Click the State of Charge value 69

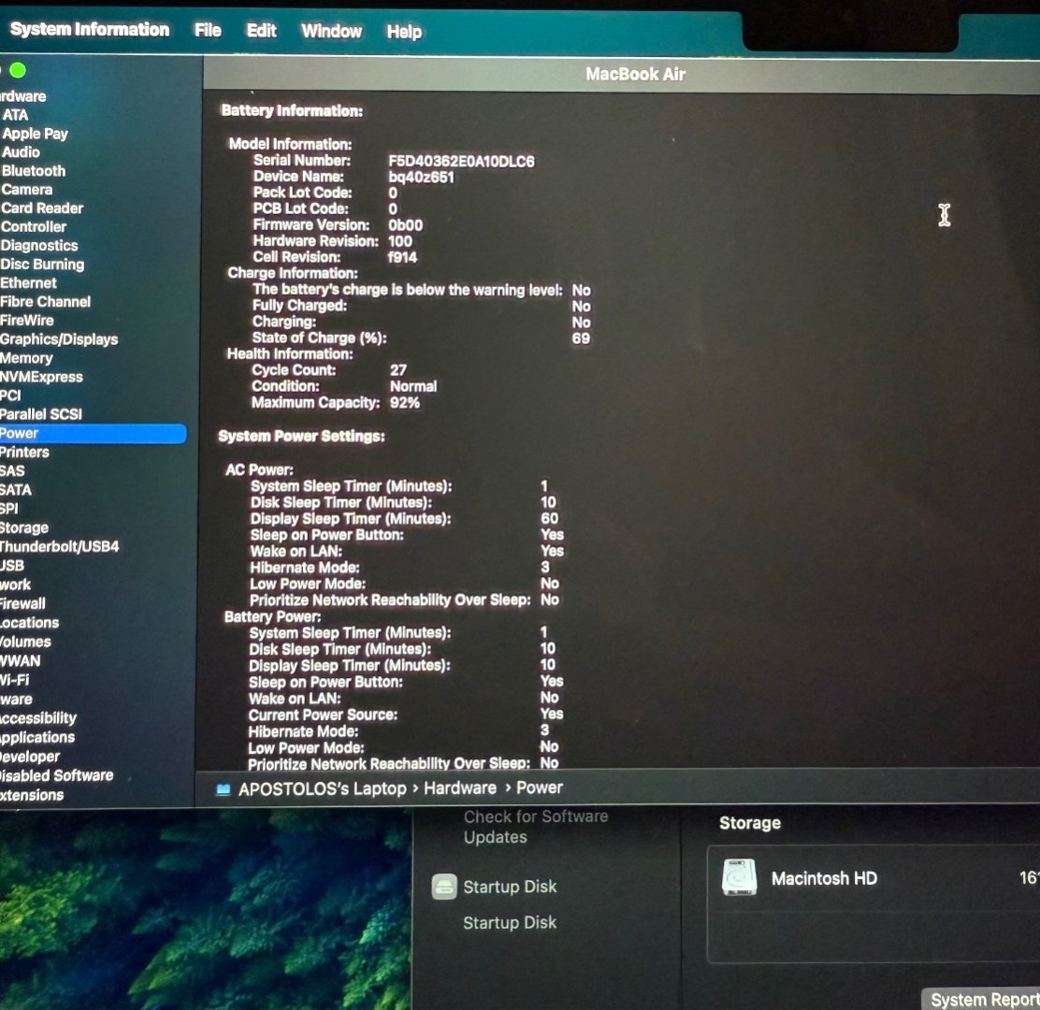pyautogui.click(x=581, y=339)
